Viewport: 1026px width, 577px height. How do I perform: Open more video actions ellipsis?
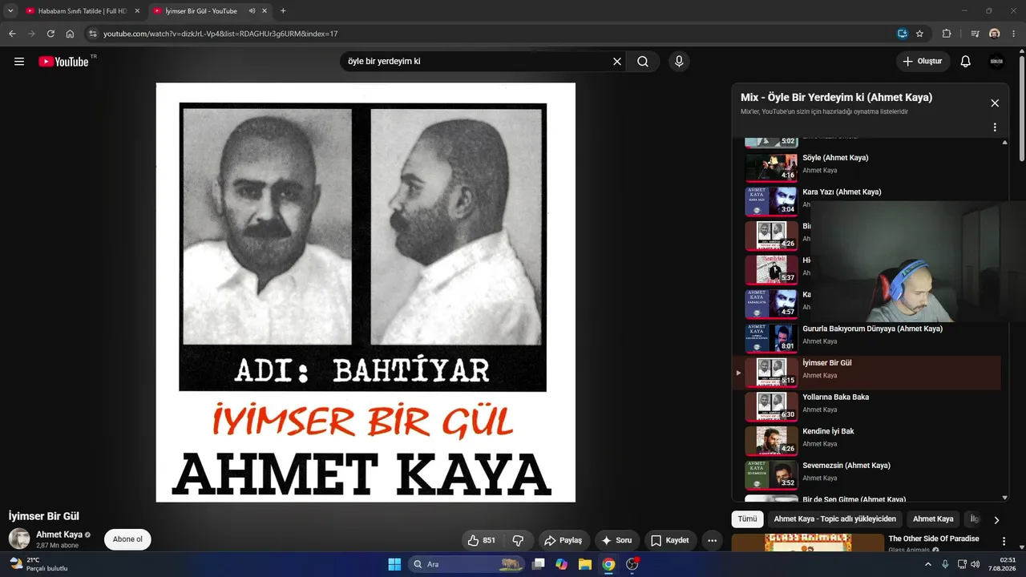point(712,540)
